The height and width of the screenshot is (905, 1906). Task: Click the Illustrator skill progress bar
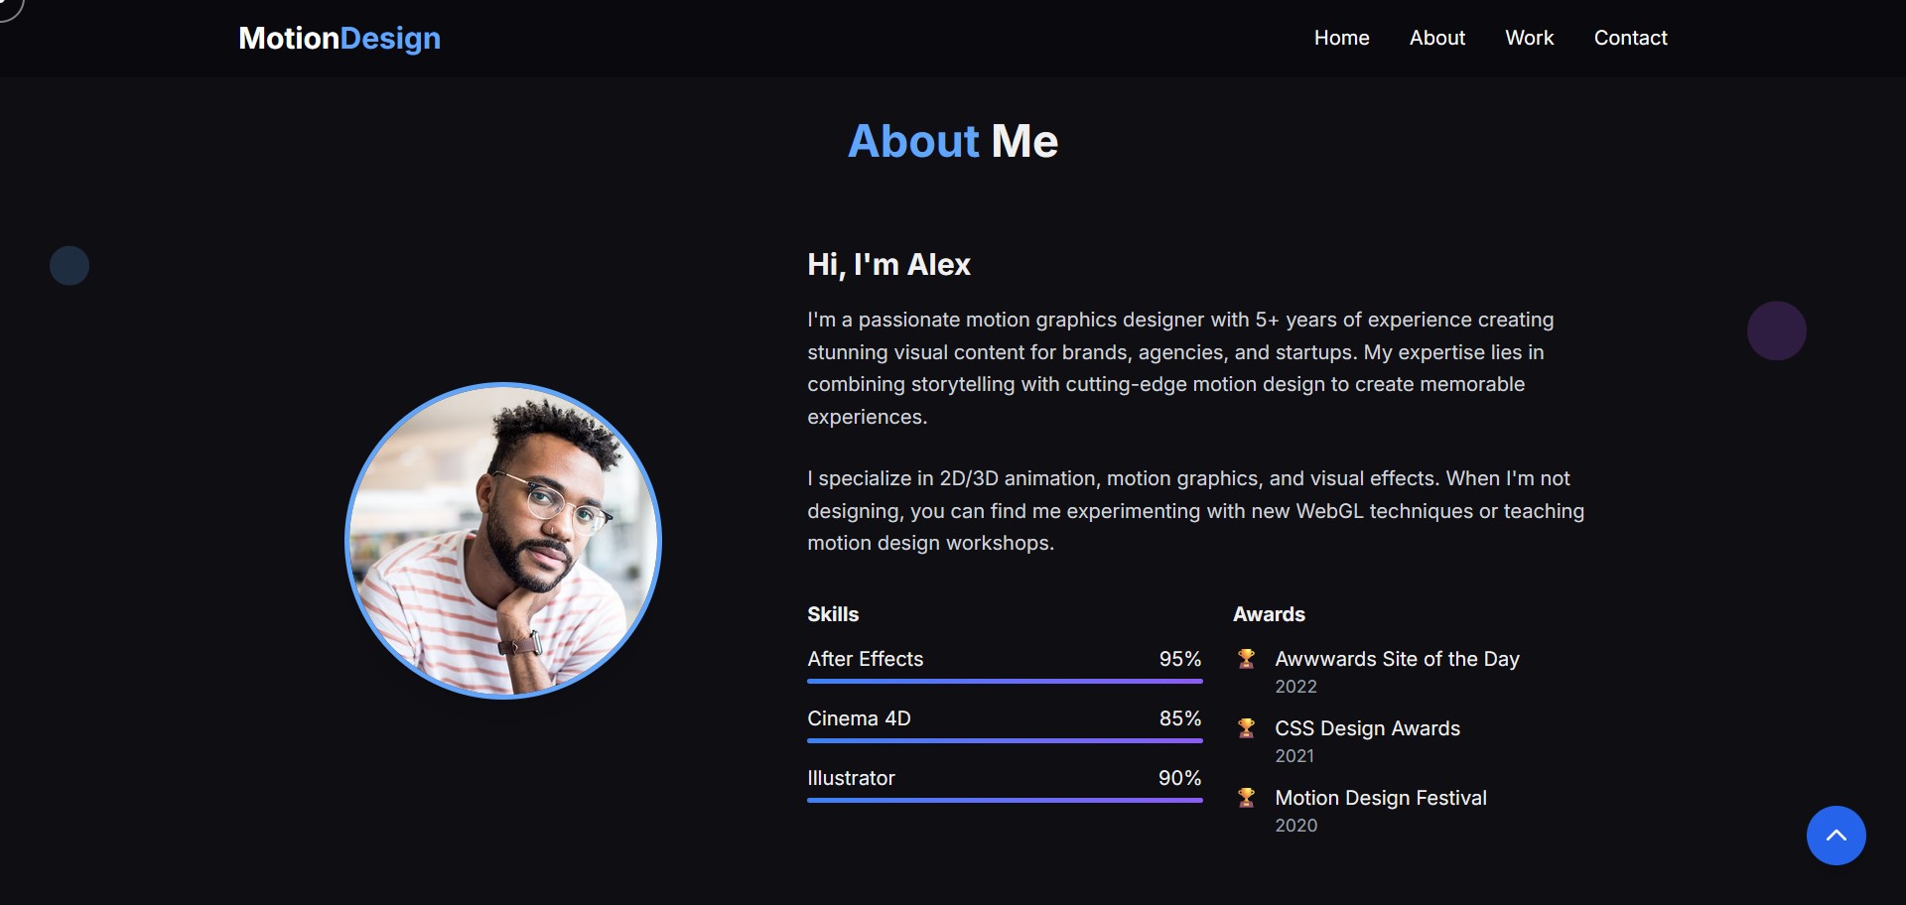click(1005, 801)
